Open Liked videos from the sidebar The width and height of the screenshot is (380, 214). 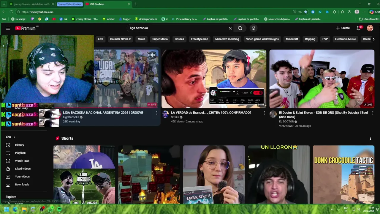23,169
